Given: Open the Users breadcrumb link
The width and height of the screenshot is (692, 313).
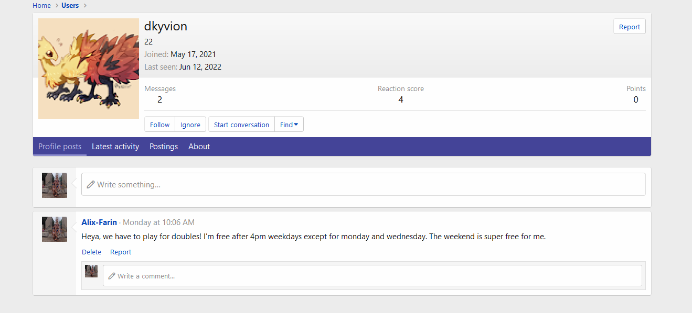Looking at the screenshot, I should [x=70, y=5].
